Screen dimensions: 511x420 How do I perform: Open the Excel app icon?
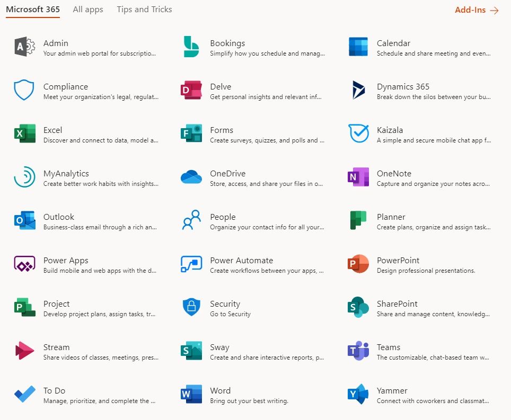point(24,134)
